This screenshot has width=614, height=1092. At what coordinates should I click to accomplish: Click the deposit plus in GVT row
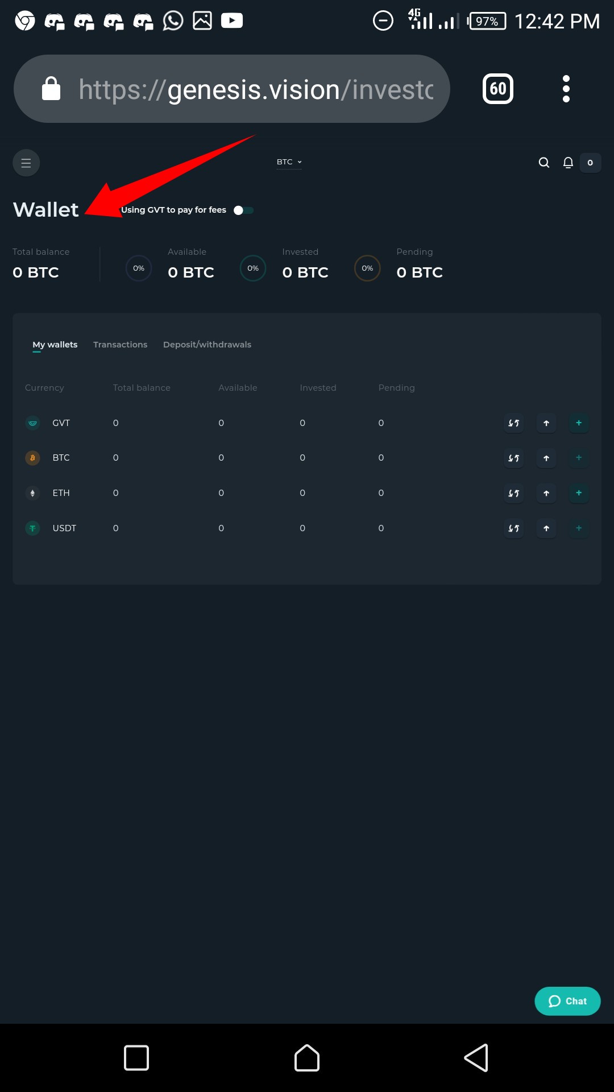pyautogui.click(x=579, y=423)
